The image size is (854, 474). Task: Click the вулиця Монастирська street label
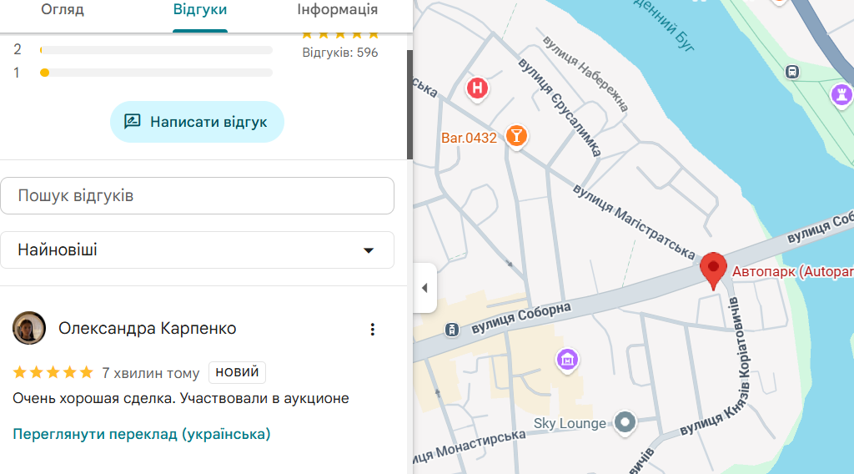469,446
